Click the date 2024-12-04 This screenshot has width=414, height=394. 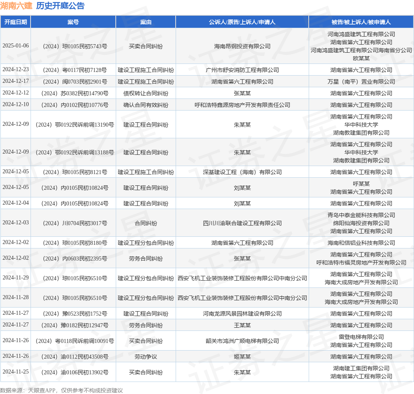[16, 203]
